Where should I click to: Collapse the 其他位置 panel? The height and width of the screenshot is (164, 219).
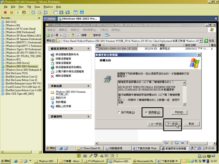click(88, 86)
